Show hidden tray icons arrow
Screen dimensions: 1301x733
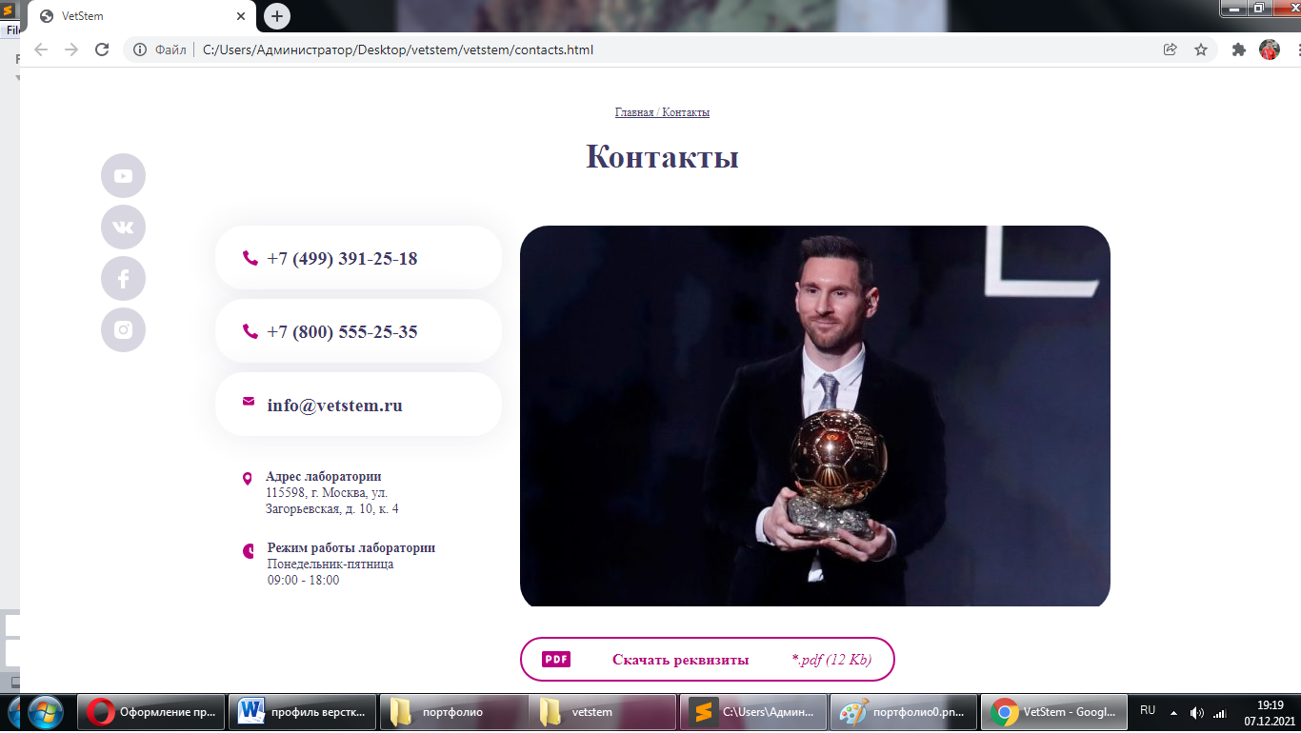click(1173, 713)
